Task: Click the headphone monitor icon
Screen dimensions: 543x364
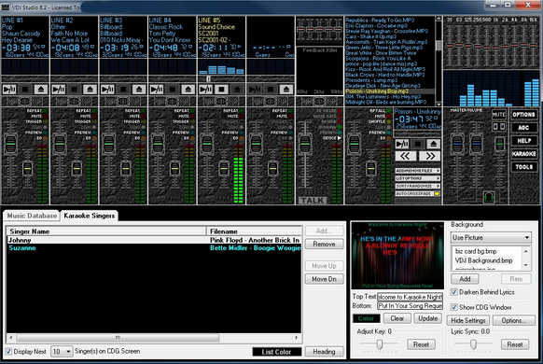Action: [x=489, y=198]
